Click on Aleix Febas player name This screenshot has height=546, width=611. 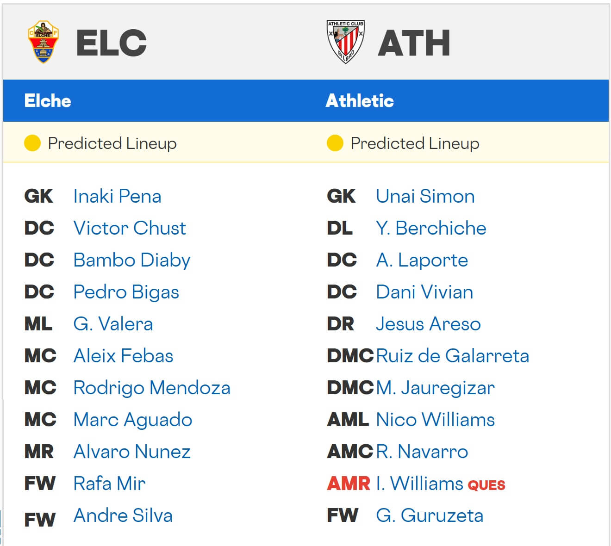(x=123, y=356)
